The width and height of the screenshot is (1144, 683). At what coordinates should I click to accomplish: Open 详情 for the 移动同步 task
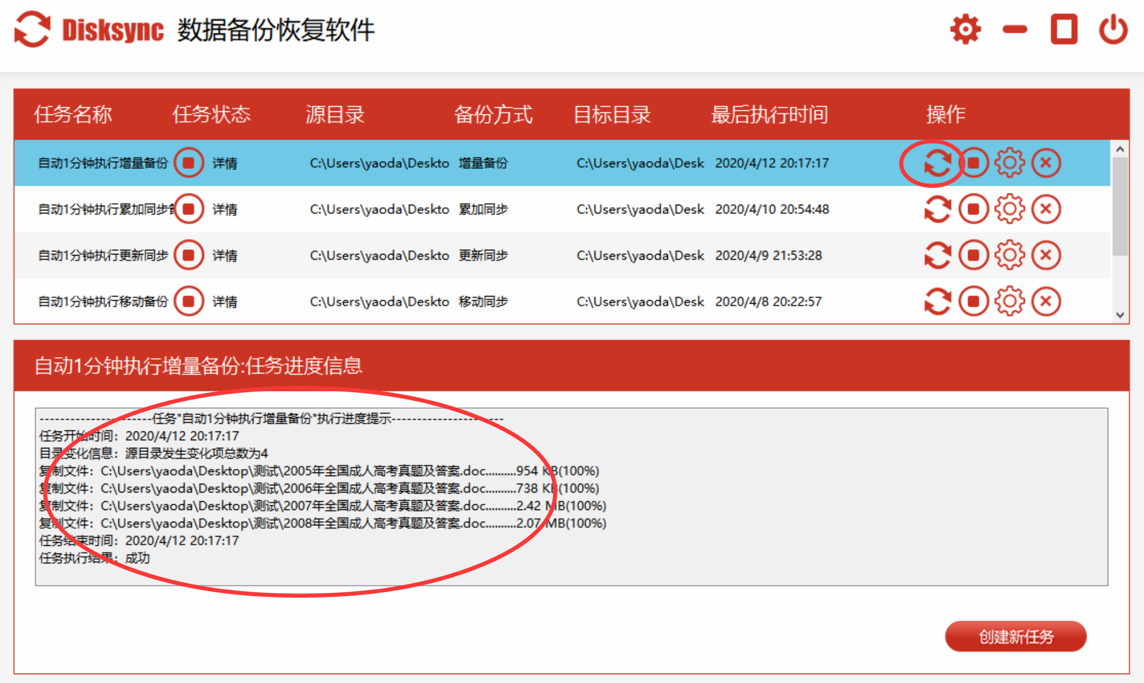pyautogui.click(x=225, y=303)
